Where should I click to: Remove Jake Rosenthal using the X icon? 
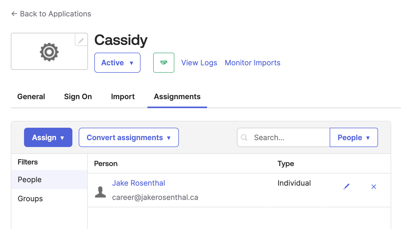point(374,187)
